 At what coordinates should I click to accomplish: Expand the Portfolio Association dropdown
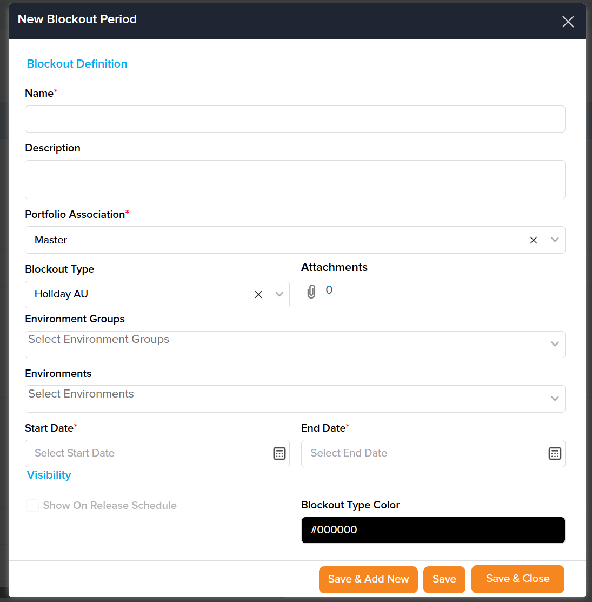tap(555, 240)
